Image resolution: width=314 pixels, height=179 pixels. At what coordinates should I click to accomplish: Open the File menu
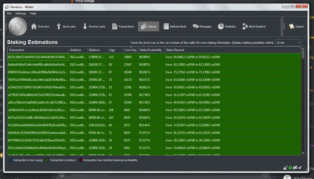pos(9,13)
